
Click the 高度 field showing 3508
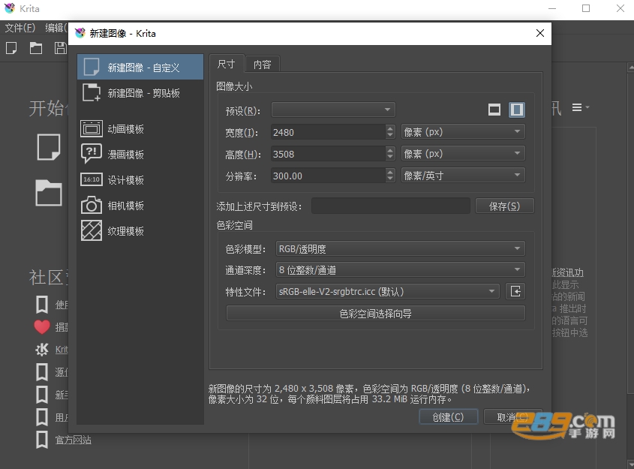pyautogui.click(x=328, y=154)
